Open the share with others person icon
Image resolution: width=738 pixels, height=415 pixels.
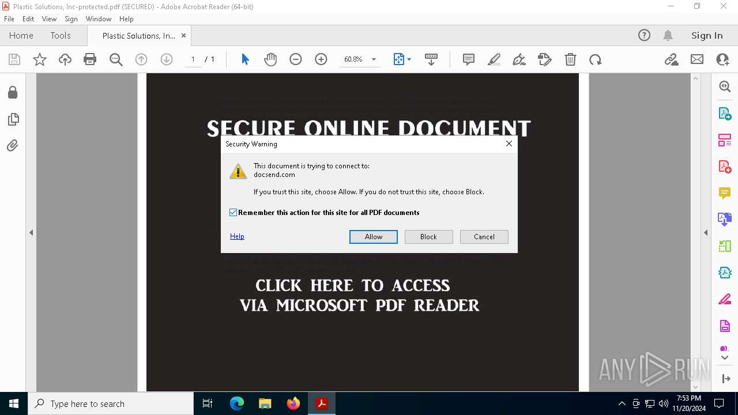pyautogui.click(x=722, y=59)
